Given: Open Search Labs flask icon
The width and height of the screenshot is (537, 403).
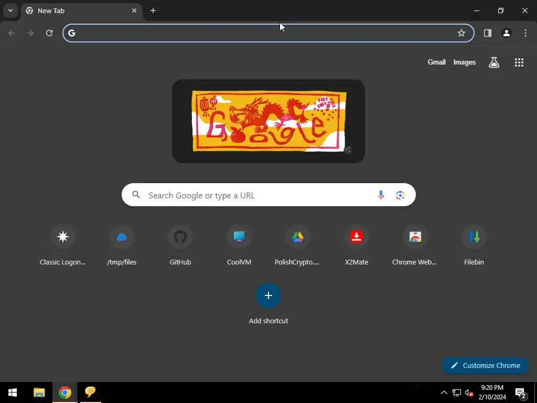Looking at the screenshot, I should 494,62.
